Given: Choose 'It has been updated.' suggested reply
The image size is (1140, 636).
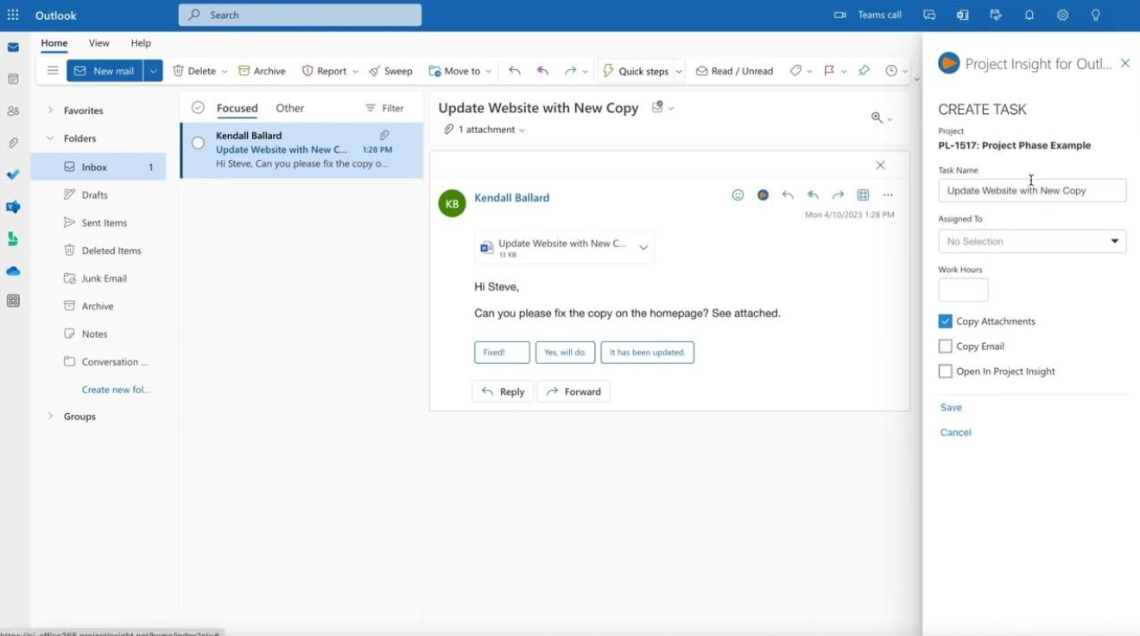Looking at the screenshot, I should point(648,352).
